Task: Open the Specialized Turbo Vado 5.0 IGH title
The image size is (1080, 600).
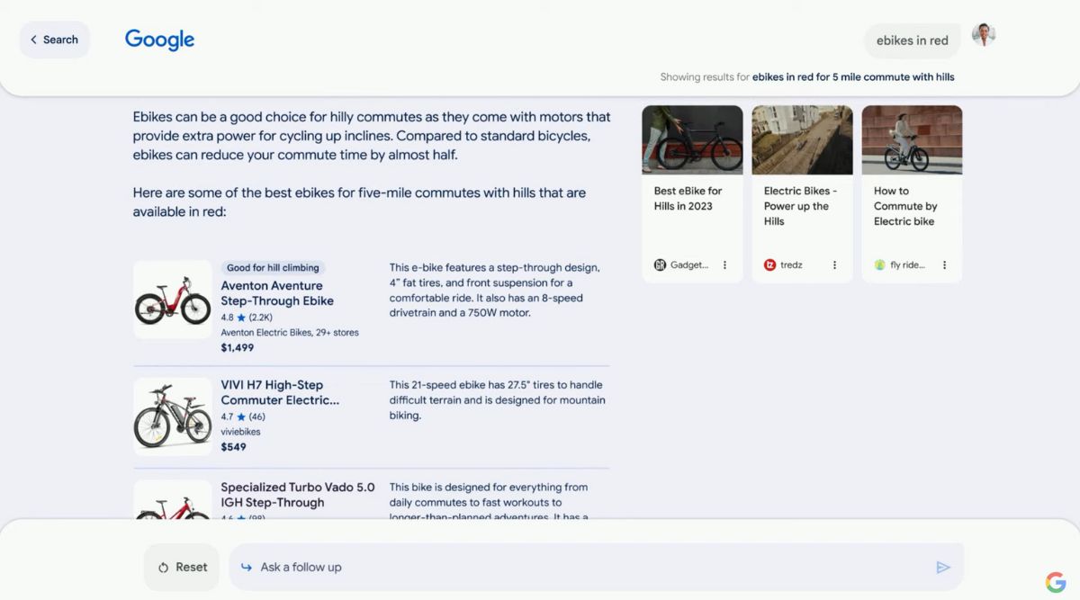Action: click(298, 495)
